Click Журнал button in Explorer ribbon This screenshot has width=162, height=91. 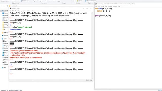(x=80, y=1)
